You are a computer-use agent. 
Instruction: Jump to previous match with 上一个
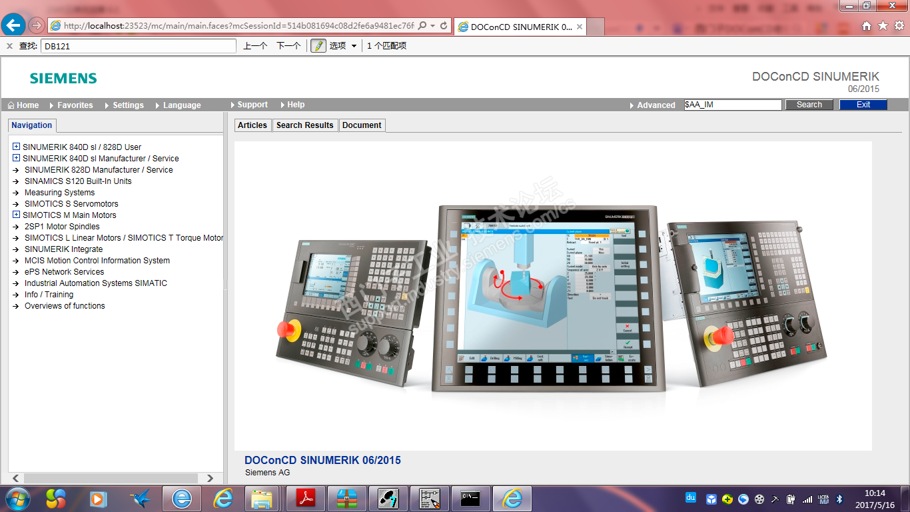click(x=255, y=46)
